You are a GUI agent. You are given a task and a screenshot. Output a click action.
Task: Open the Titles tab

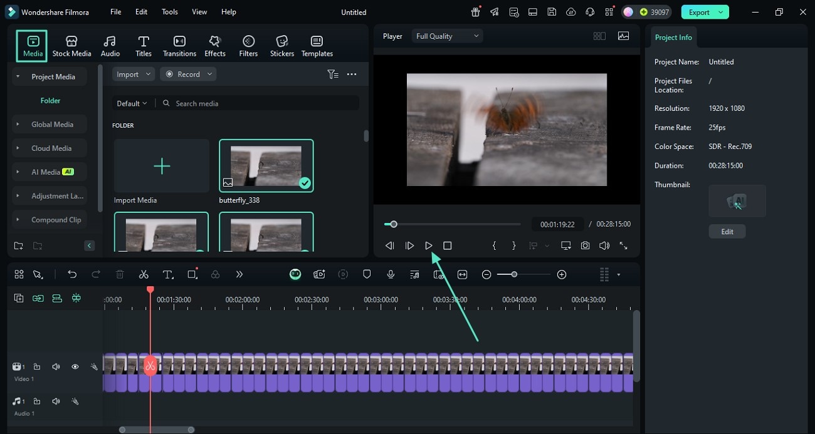click(x=144, y=46)
